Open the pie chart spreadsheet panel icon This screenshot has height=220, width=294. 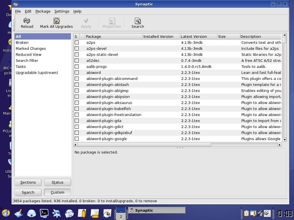coord(107,213)
